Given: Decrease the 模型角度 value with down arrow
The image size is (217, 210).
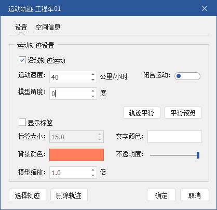Looking at the screenshot, I should pos(93,96).
